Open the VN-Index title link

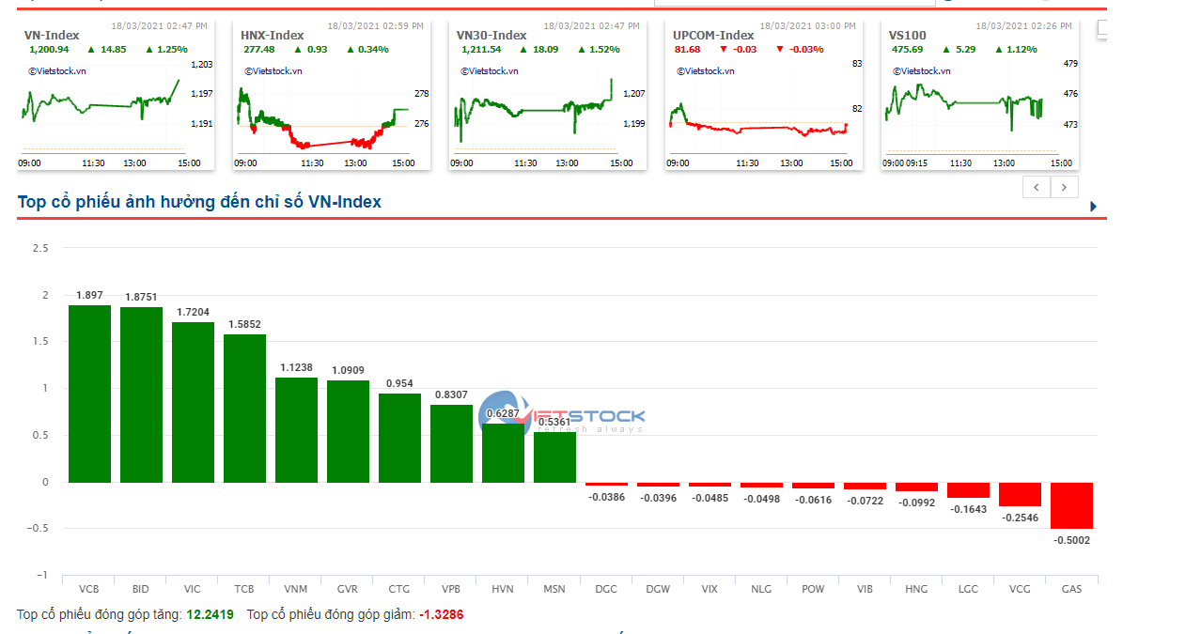click(x=52, y=35)
